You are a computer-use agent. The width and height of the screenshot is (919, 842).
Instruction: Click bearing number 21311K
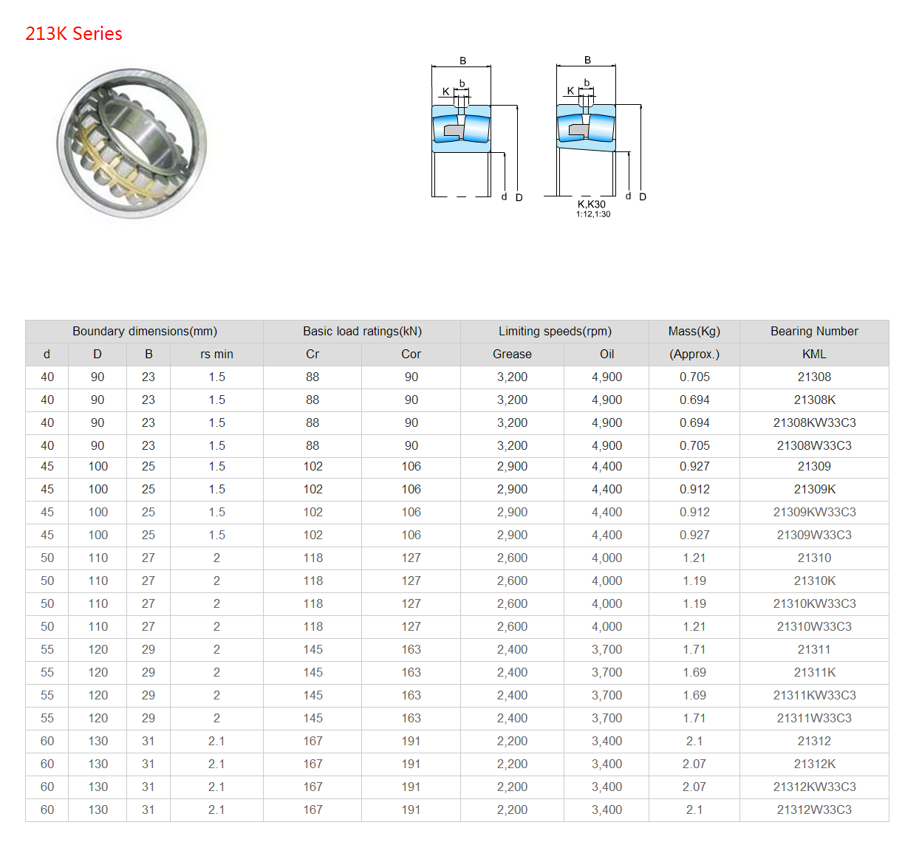coord(814,673)
